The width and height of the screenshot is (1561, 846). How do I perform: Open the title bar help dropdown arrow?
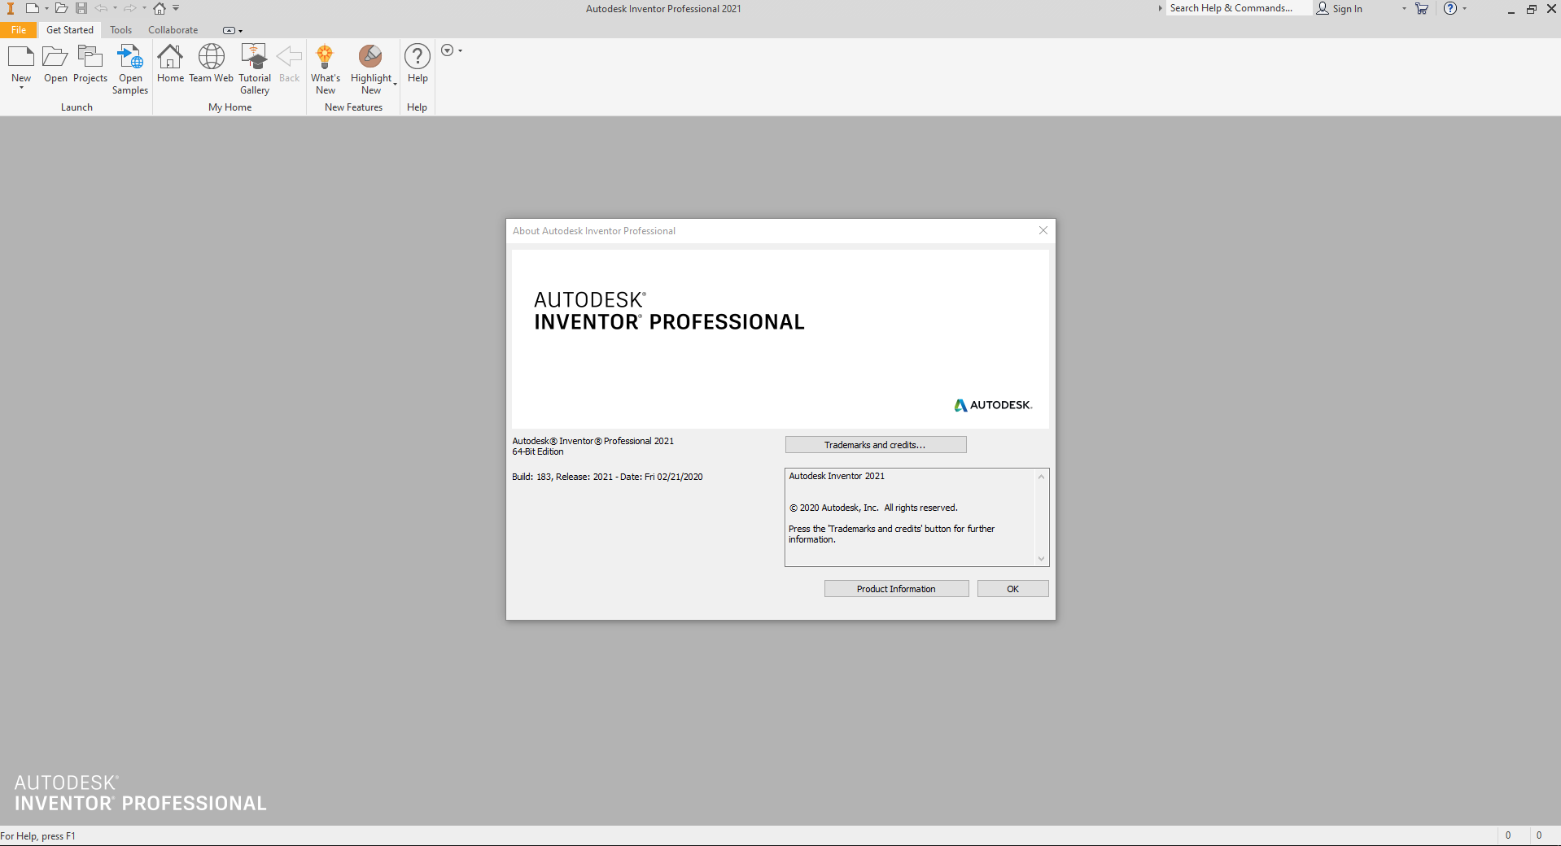[x=1465, y=8]
